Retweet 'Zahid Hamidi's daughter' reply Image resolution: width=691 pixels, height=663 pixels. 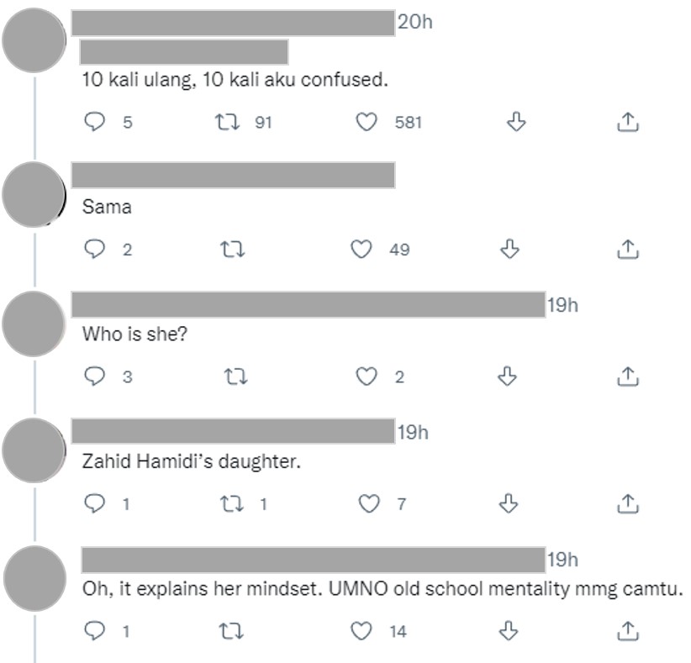[x=231, y=503]
